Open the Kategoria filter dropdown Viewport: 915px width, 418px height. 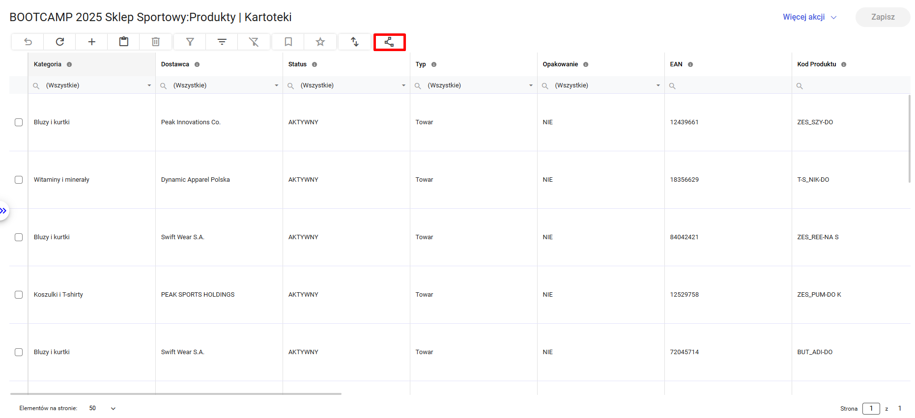point(149,85)
